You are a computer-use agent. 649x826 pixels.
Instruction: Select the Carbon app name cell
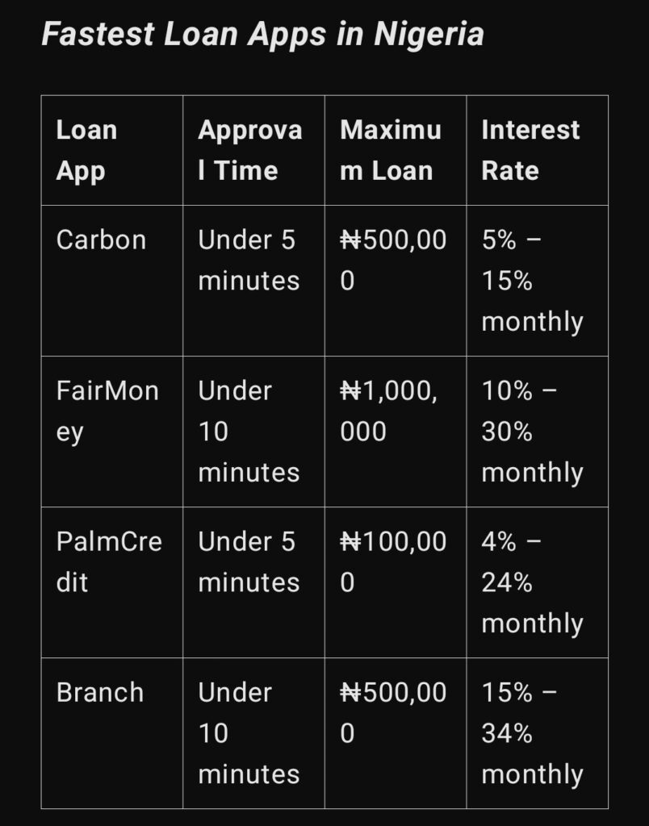click(112, 280)
